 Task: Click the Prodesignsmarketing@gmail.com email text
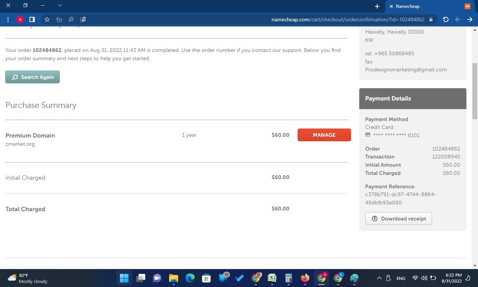(406, 70)
